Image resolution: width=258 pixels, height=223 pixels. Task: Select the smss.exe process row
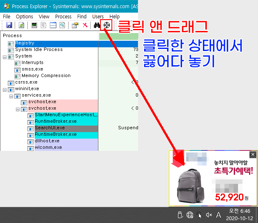69,69
